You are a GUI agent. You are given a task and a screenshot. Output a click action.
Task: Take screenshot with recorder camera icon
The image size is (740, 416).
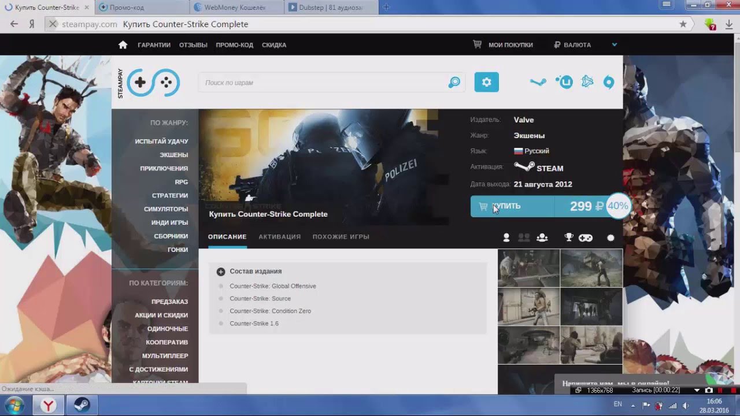[x=709, y=391]
